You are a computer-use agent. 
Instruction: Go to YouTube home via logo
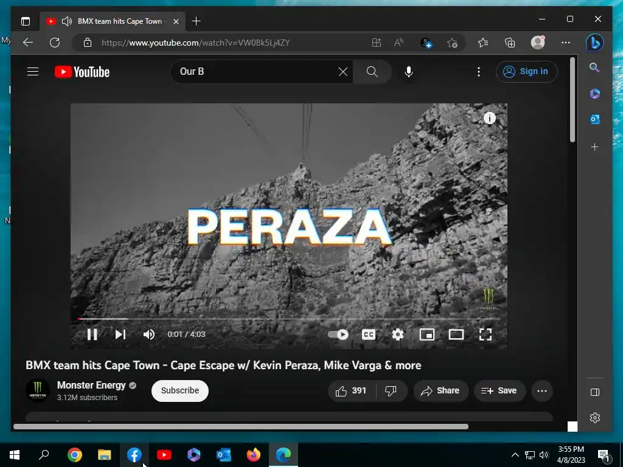pyautogui.click(x=82, y=72)
